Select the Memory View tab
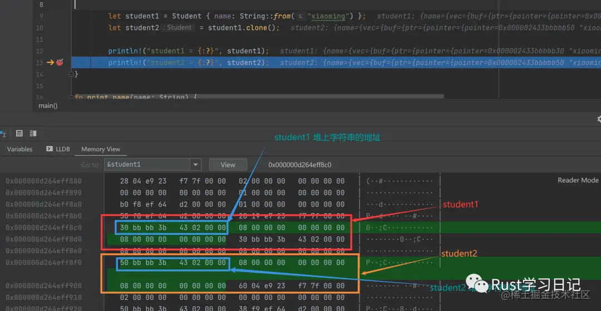 (100, 149)
